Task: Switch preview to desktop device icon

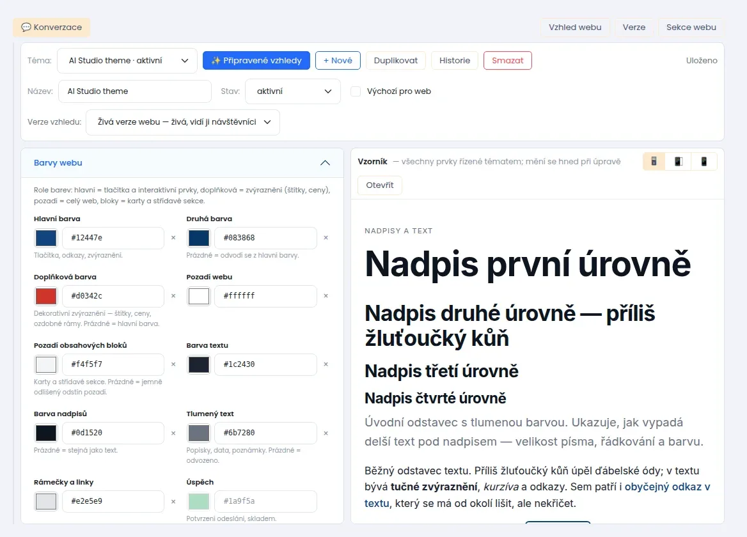Action: [x=654, y=161]
